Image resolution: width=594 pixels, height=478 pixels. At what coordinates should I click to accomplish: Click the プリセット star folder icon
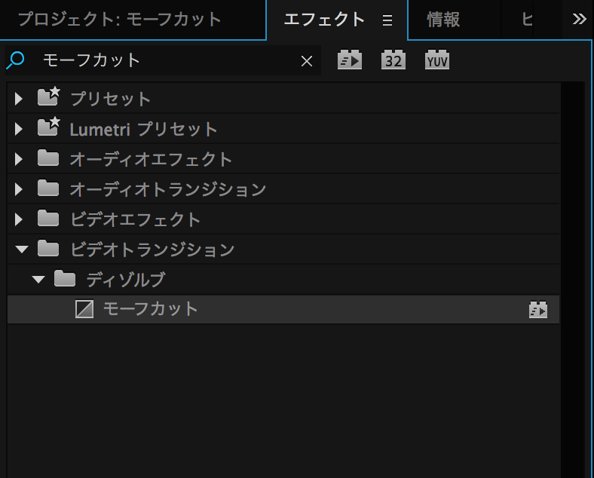pyautogui.click(x=49, y=98)
